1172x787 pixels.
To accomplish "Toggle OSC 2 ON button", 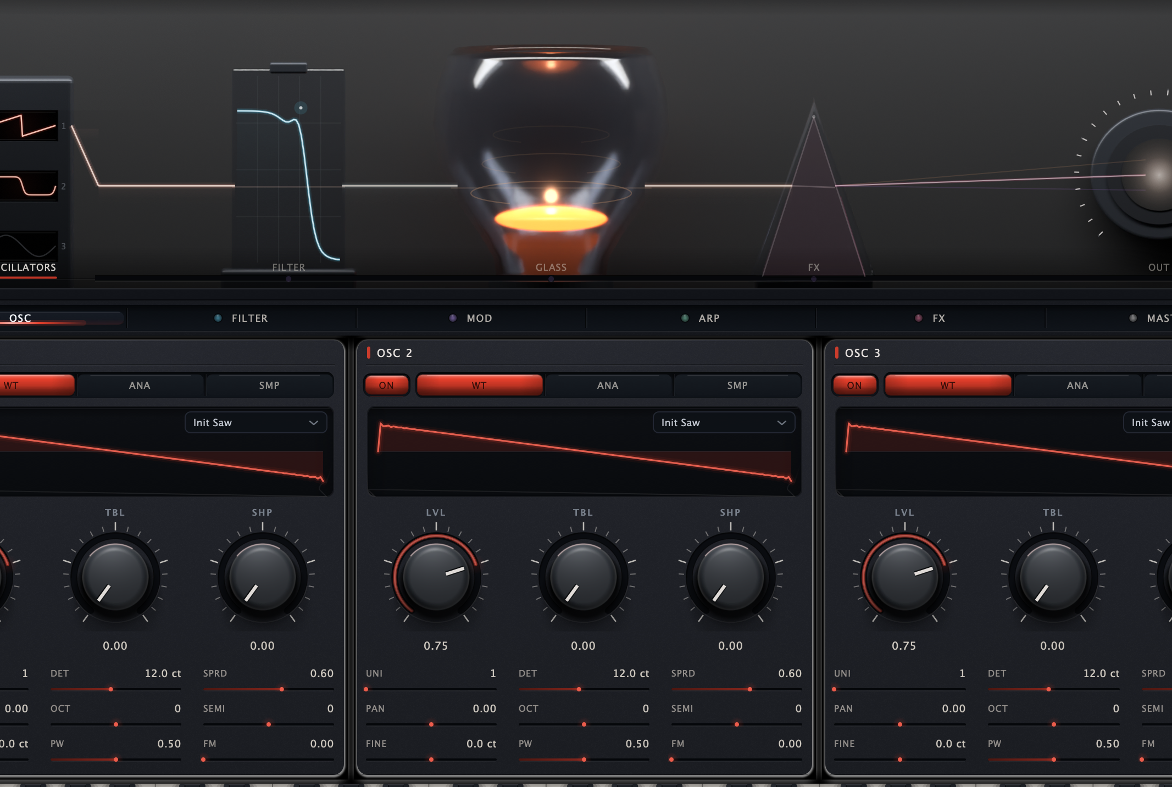I will click(386, 385).
